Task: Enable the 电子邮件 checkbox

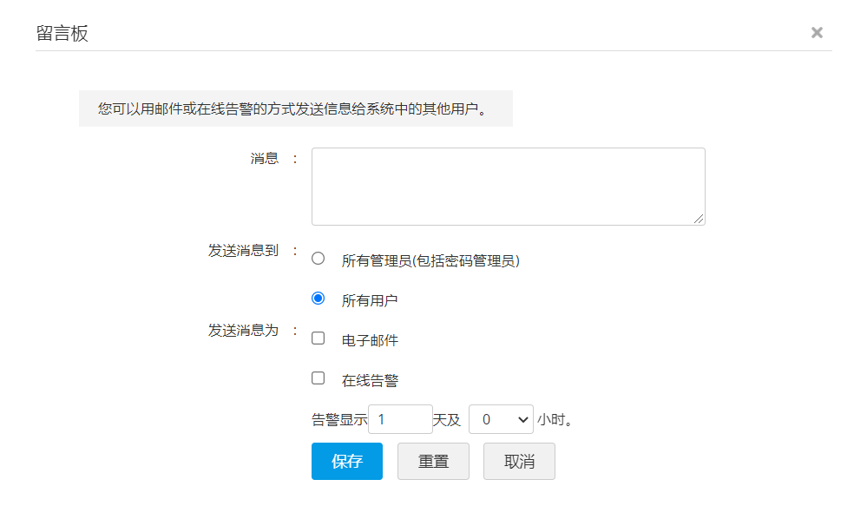Action: click(318, 338)
